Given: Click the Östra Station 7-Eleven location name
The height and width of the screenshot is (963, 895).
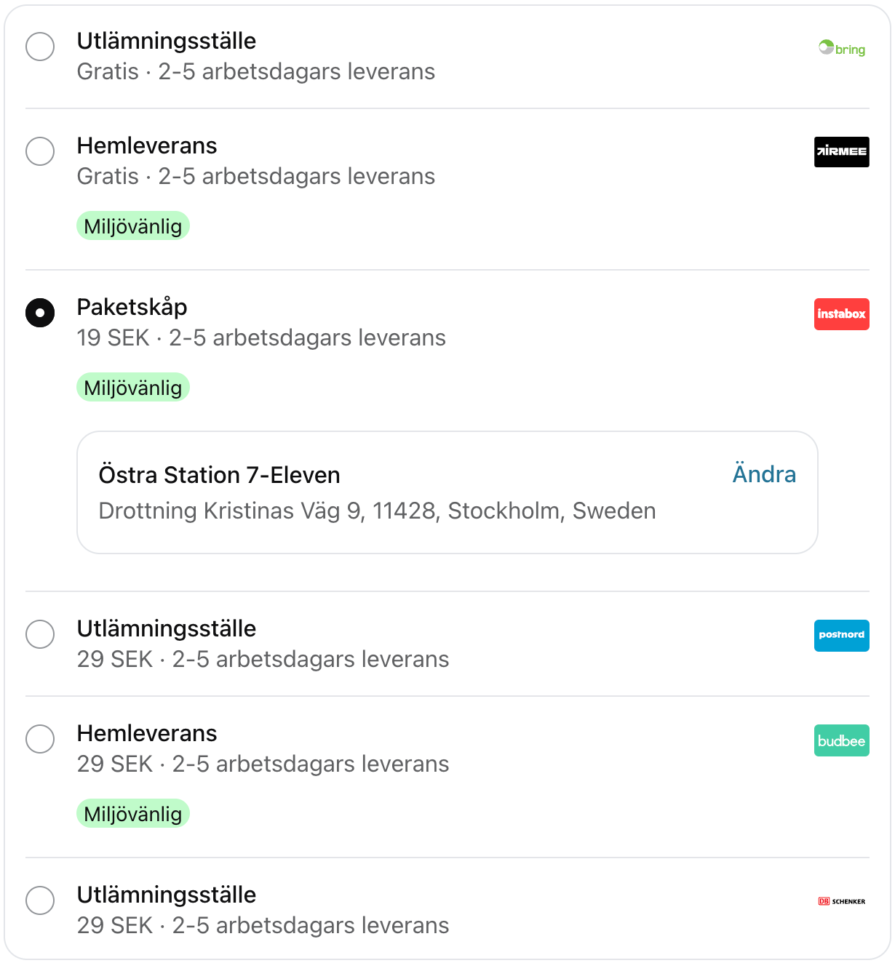Looking at the screenshot, I should pyautogui.click(x=219, y=475).
